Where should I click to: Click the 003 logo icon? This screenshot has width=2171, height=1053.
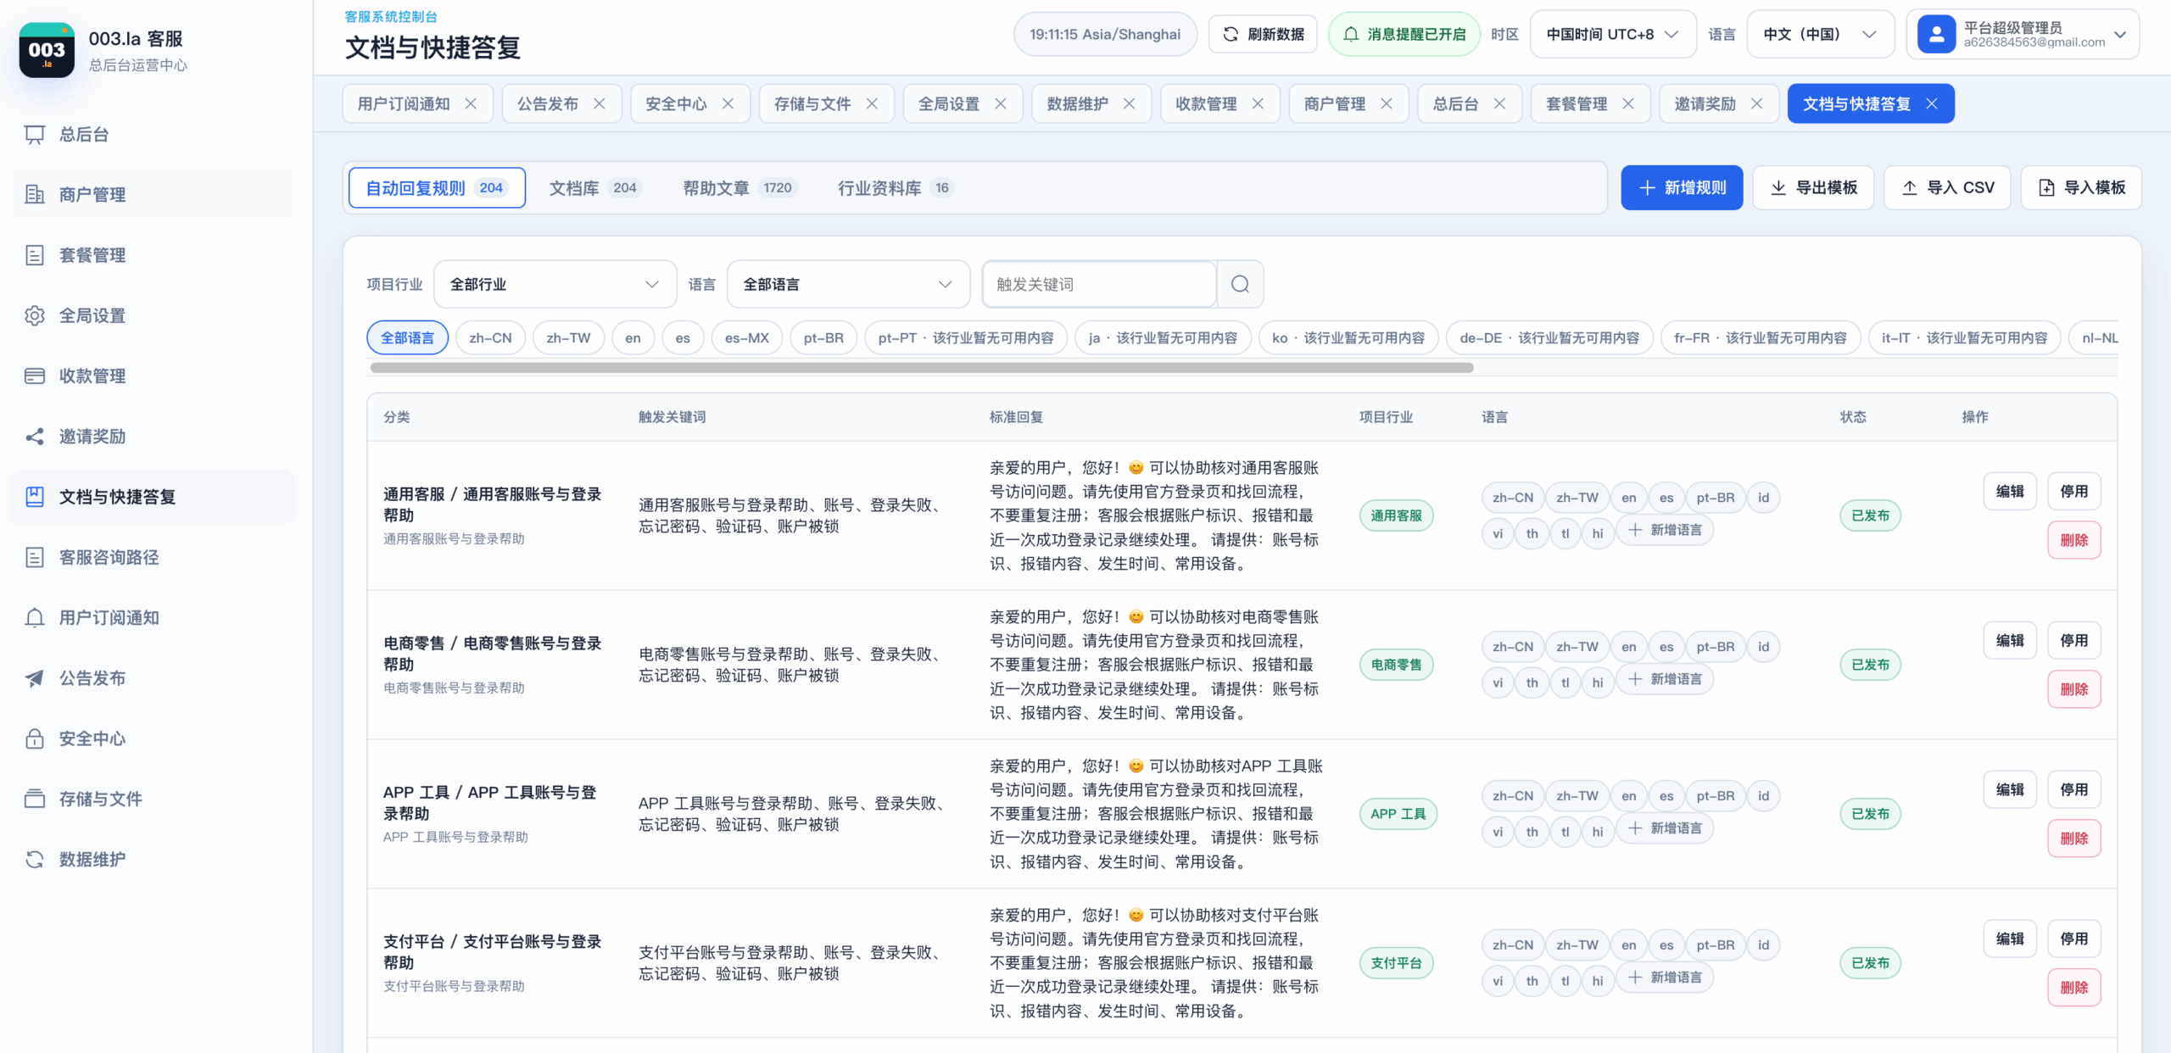tap(47, 50)
